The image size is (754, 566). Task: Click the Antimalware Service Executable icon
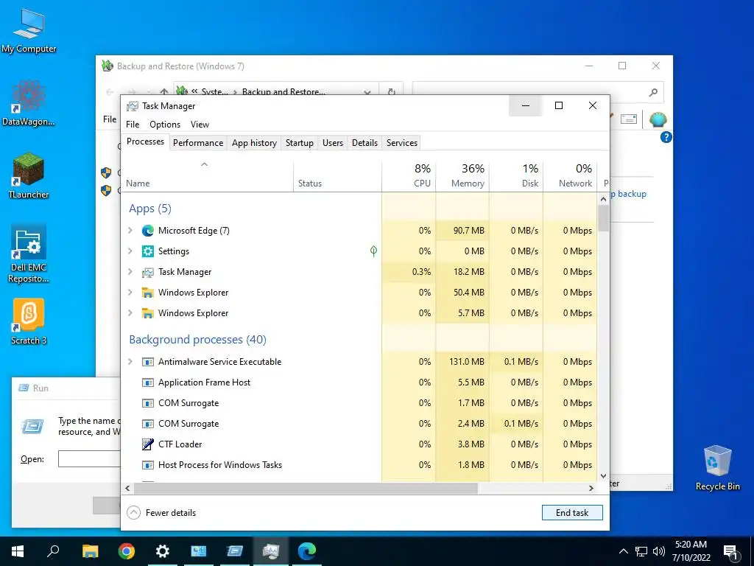pos(147,362)
